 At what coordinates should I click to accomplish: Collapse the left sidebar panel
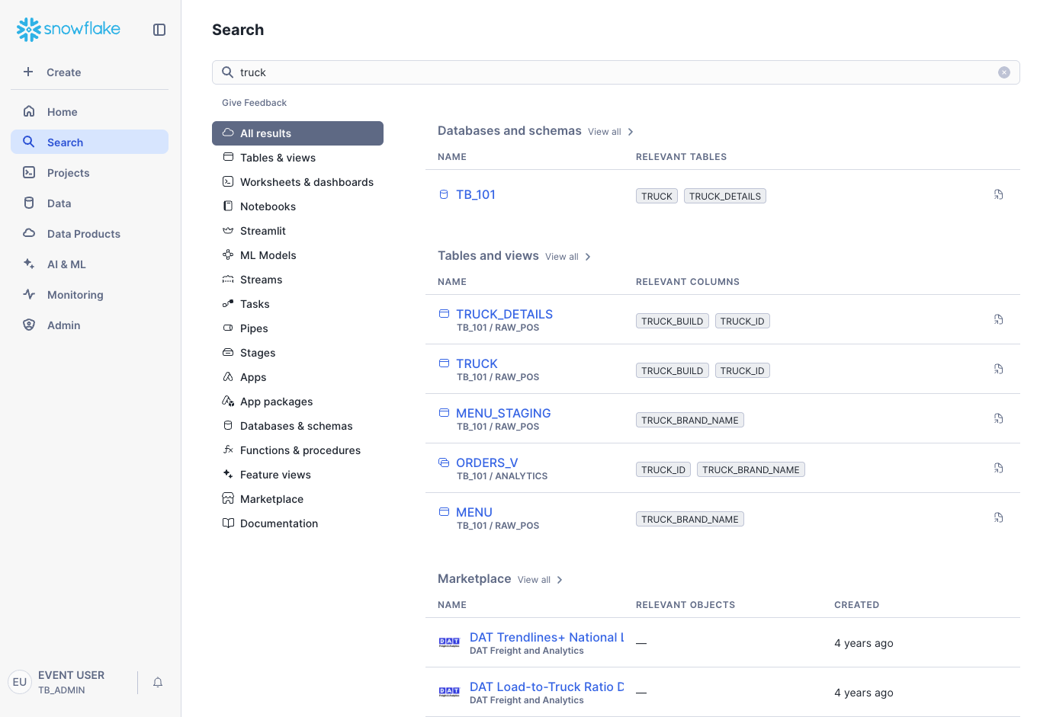point(159,30)
